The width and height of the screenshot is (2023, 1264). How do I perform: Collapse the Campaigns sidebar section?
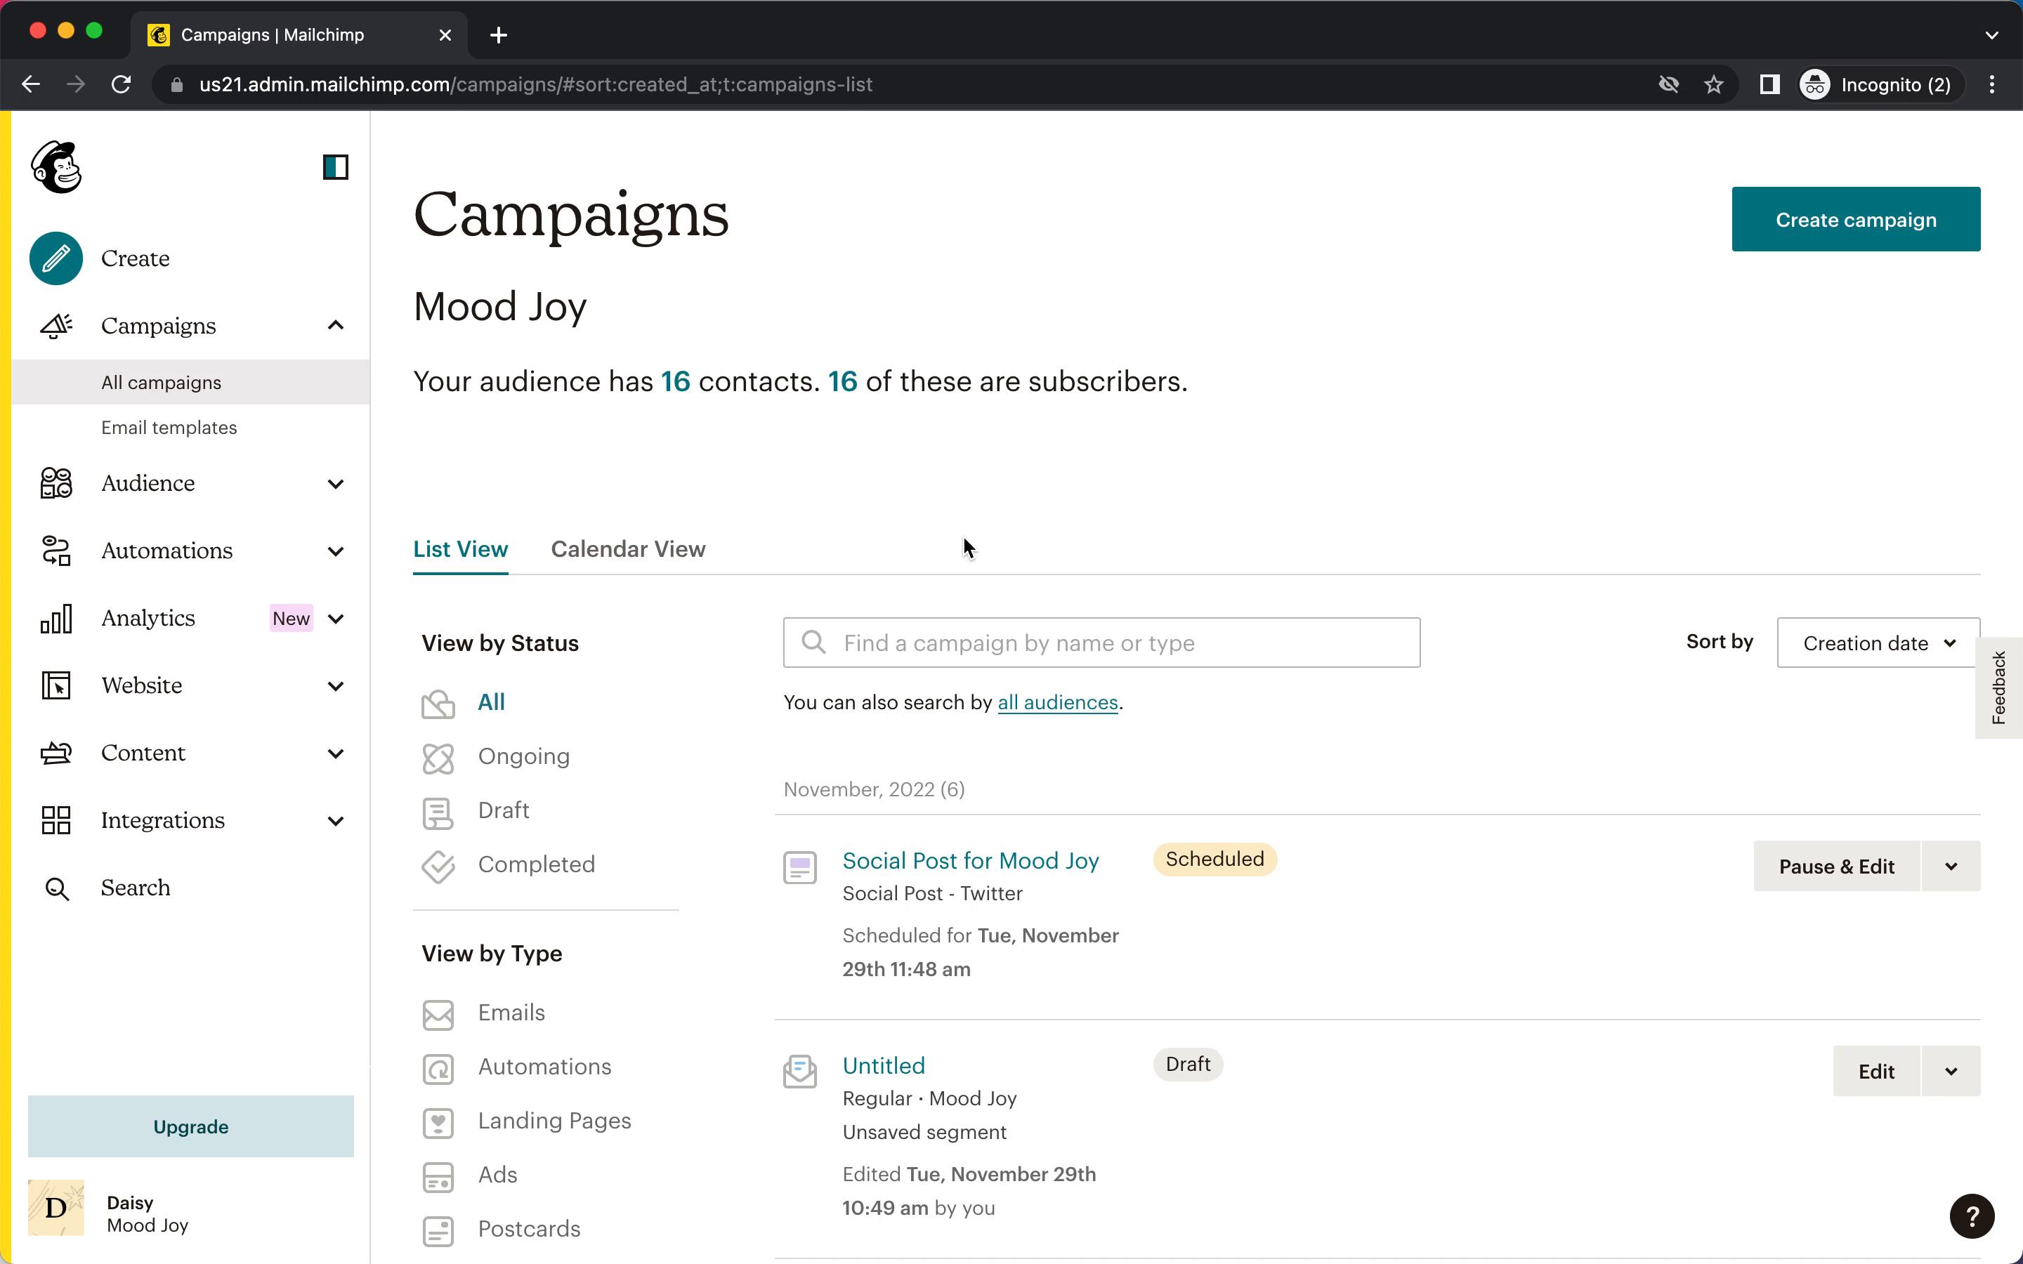pos(335,326)
